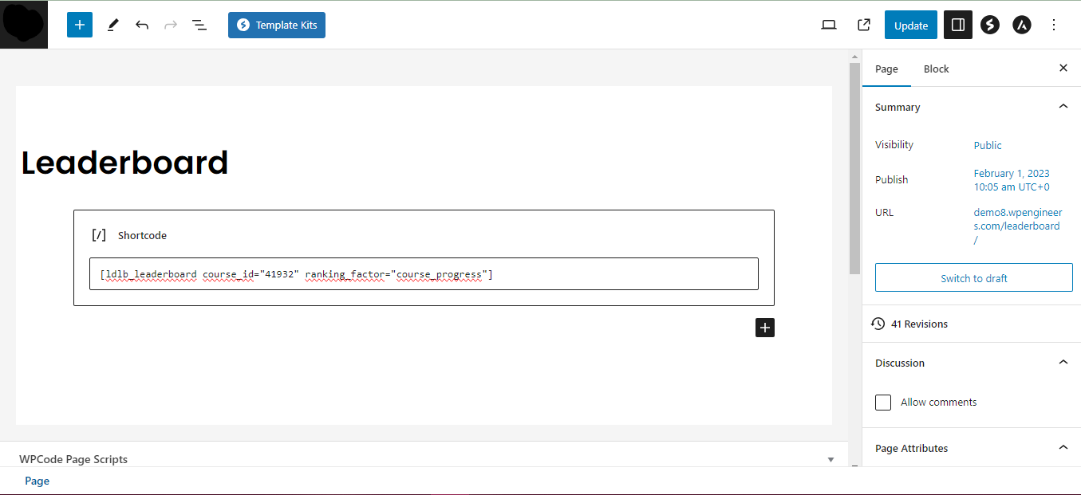Click the Shortcode block label
Screen dimensions: 1081x495
click(x=142, y=235)
